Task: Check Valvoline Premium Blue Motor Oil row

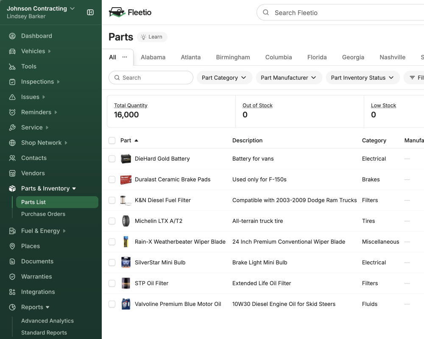Action: (112, 304)
